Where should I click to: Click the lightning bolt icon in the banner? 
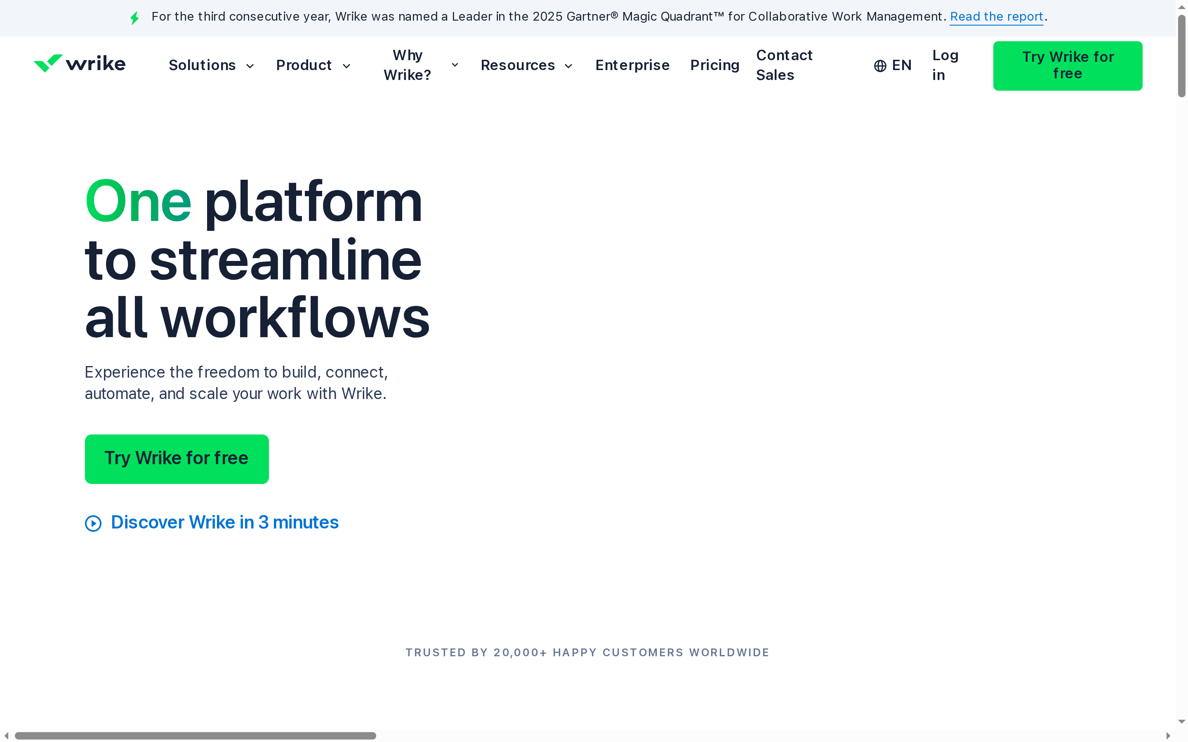click(135, 17)
